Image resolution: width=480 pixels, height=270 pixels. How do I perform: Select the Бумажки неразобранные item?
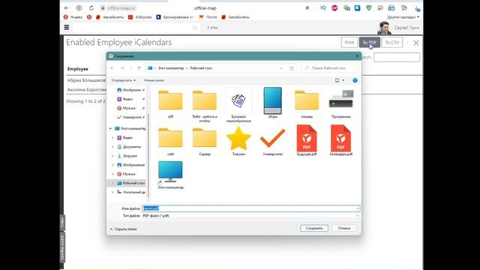tap(238, 106)
